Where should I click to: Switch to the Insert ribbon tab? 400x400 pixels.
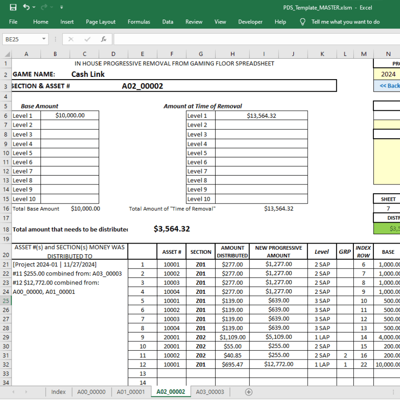click(x=67, y=22)
